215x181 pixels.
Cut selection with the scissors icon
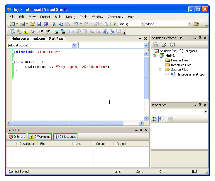click(54, 24)
